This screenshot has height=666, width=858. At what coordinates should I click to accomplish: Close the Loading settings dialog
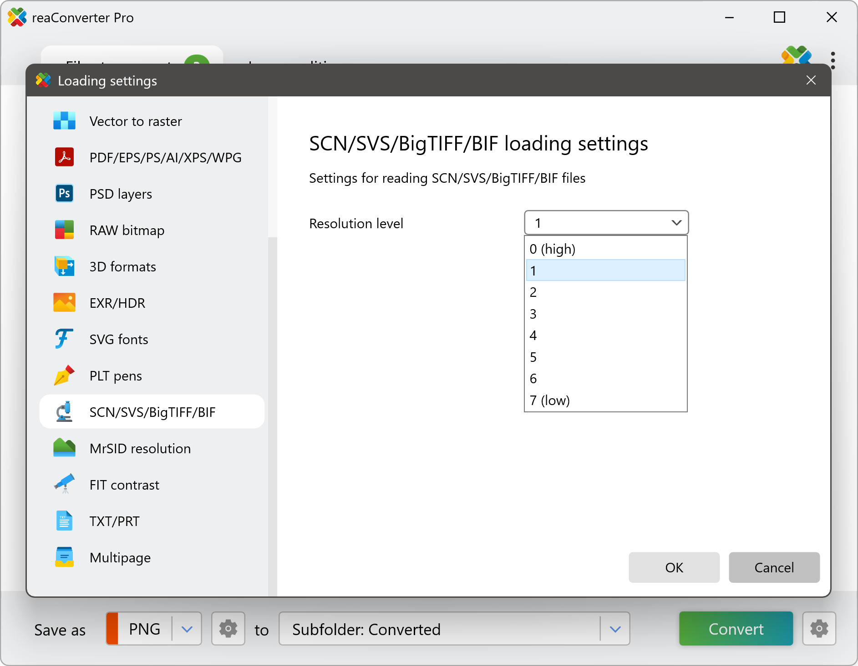[x=811, y=80]
